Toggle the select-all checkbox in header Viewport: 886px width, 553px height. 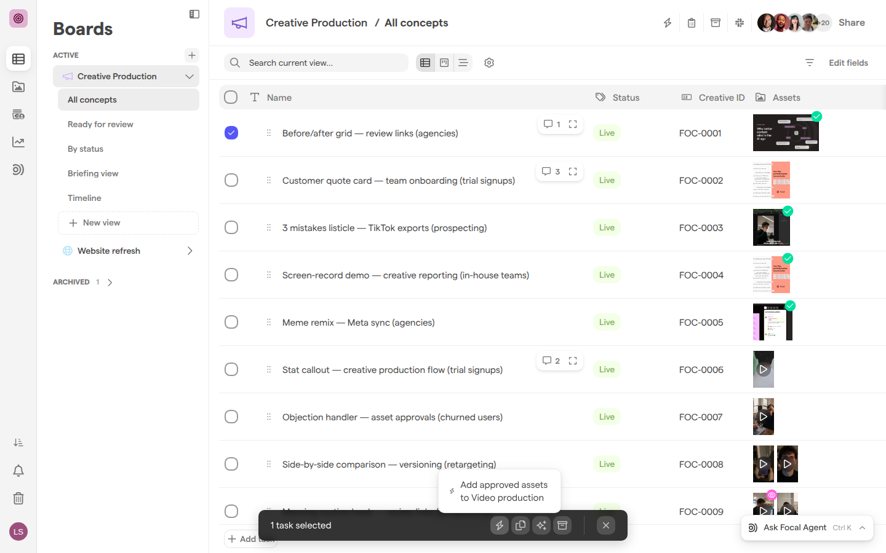click(x=231, y=97)
